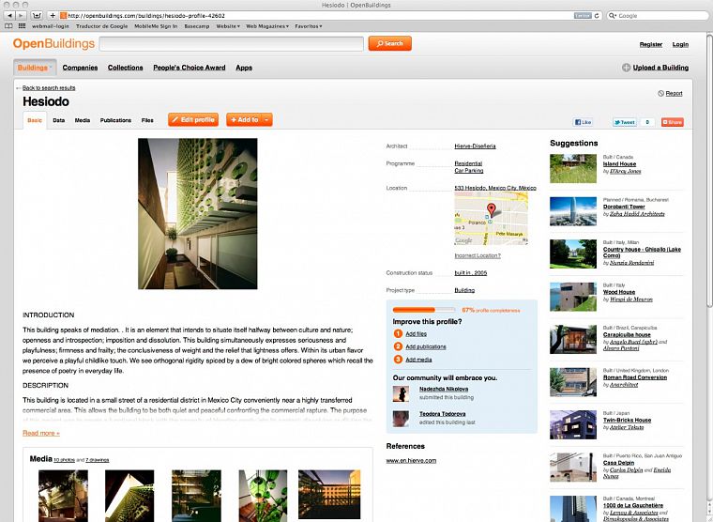Click the orange Search button

389,43
